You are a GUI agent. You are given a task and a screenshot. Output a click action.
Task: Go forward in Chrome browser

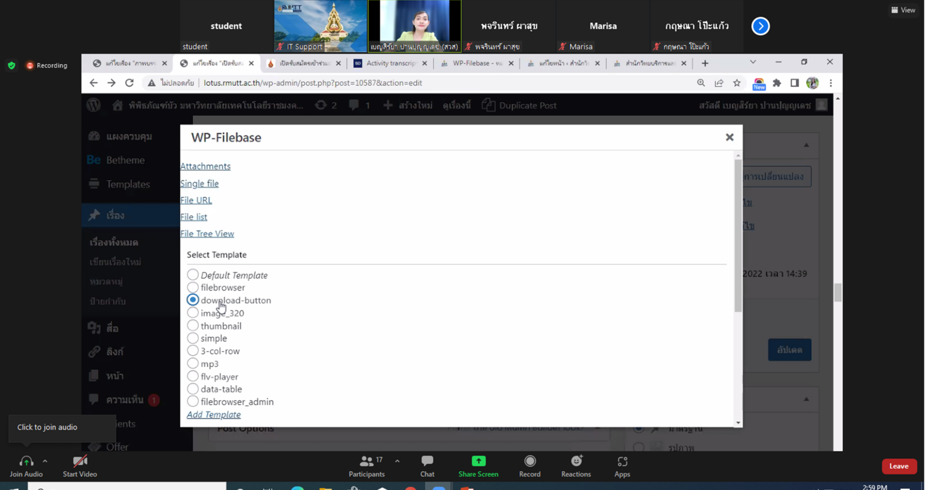111,83
